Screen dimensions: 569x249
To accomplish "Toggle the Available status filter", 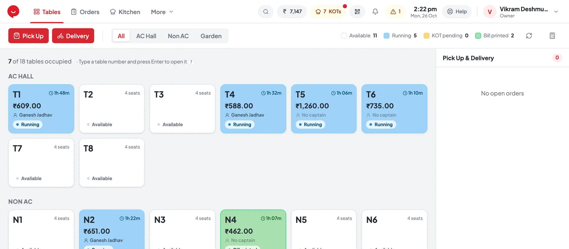I will click(359, 35).
